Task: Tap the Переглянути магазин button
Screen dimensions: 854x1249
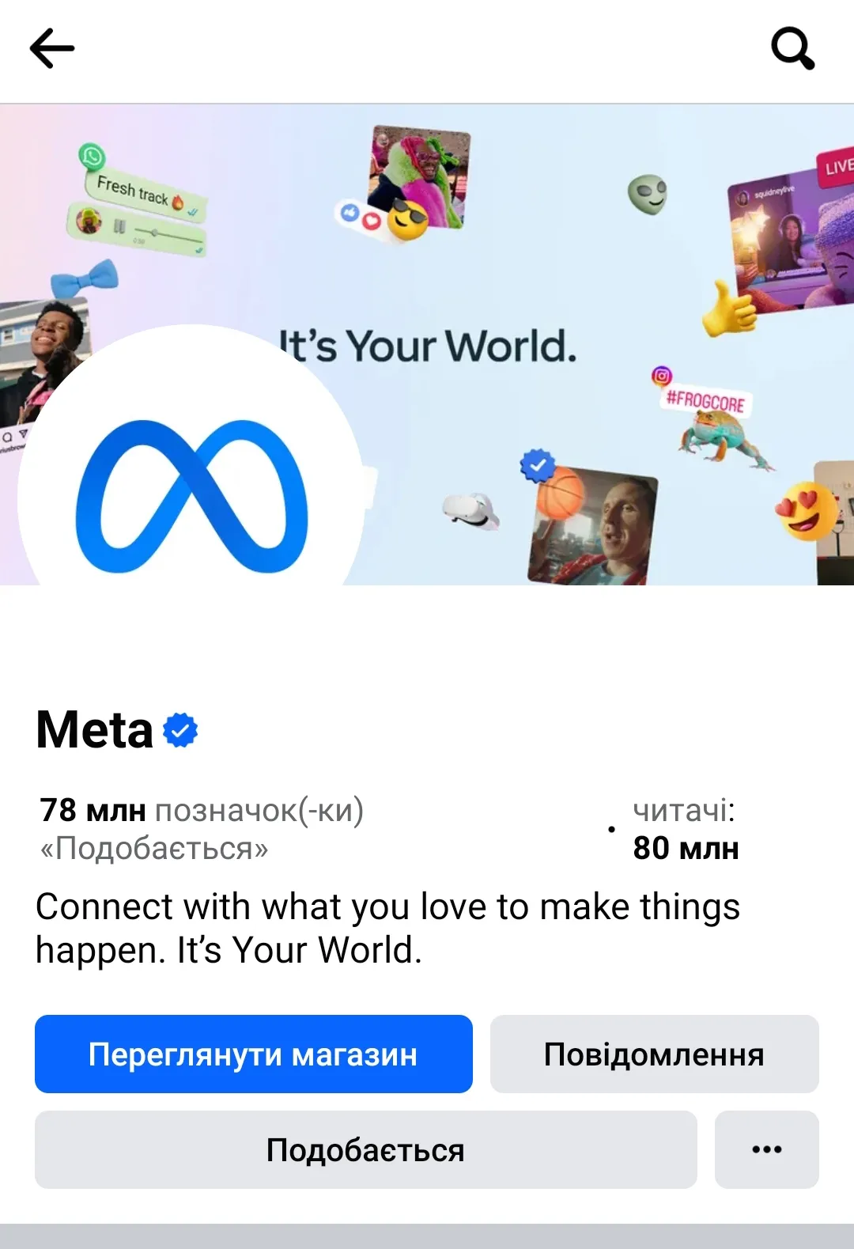Action: pos(254,1054)
